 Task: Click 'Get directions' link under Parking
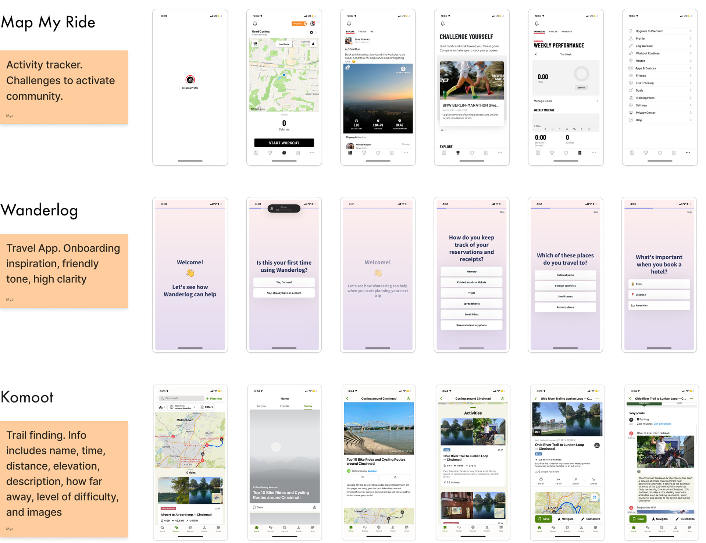[662, 424]
